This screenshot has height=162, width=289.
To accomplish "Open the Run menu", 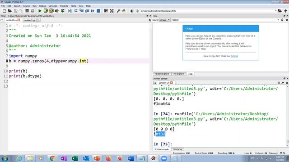I will click(x=34, y=6).
